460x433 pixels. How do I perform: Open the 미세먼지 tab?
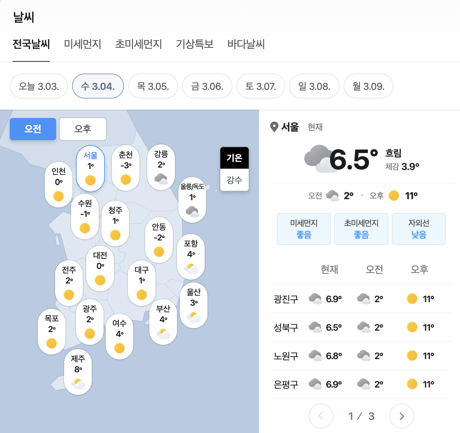click(x=82, y=44)
